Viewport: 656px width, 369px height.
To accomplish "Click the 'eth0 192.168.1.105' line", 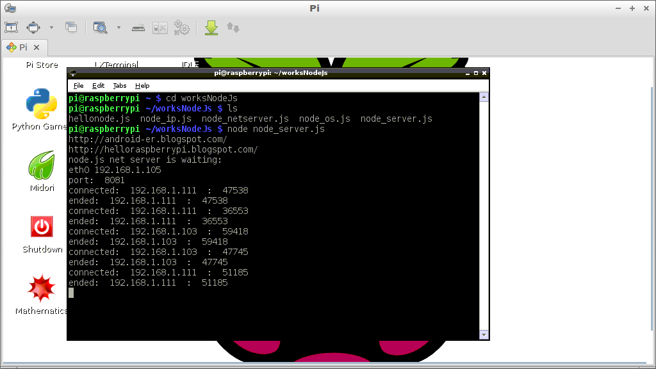I will pos(115,170).
